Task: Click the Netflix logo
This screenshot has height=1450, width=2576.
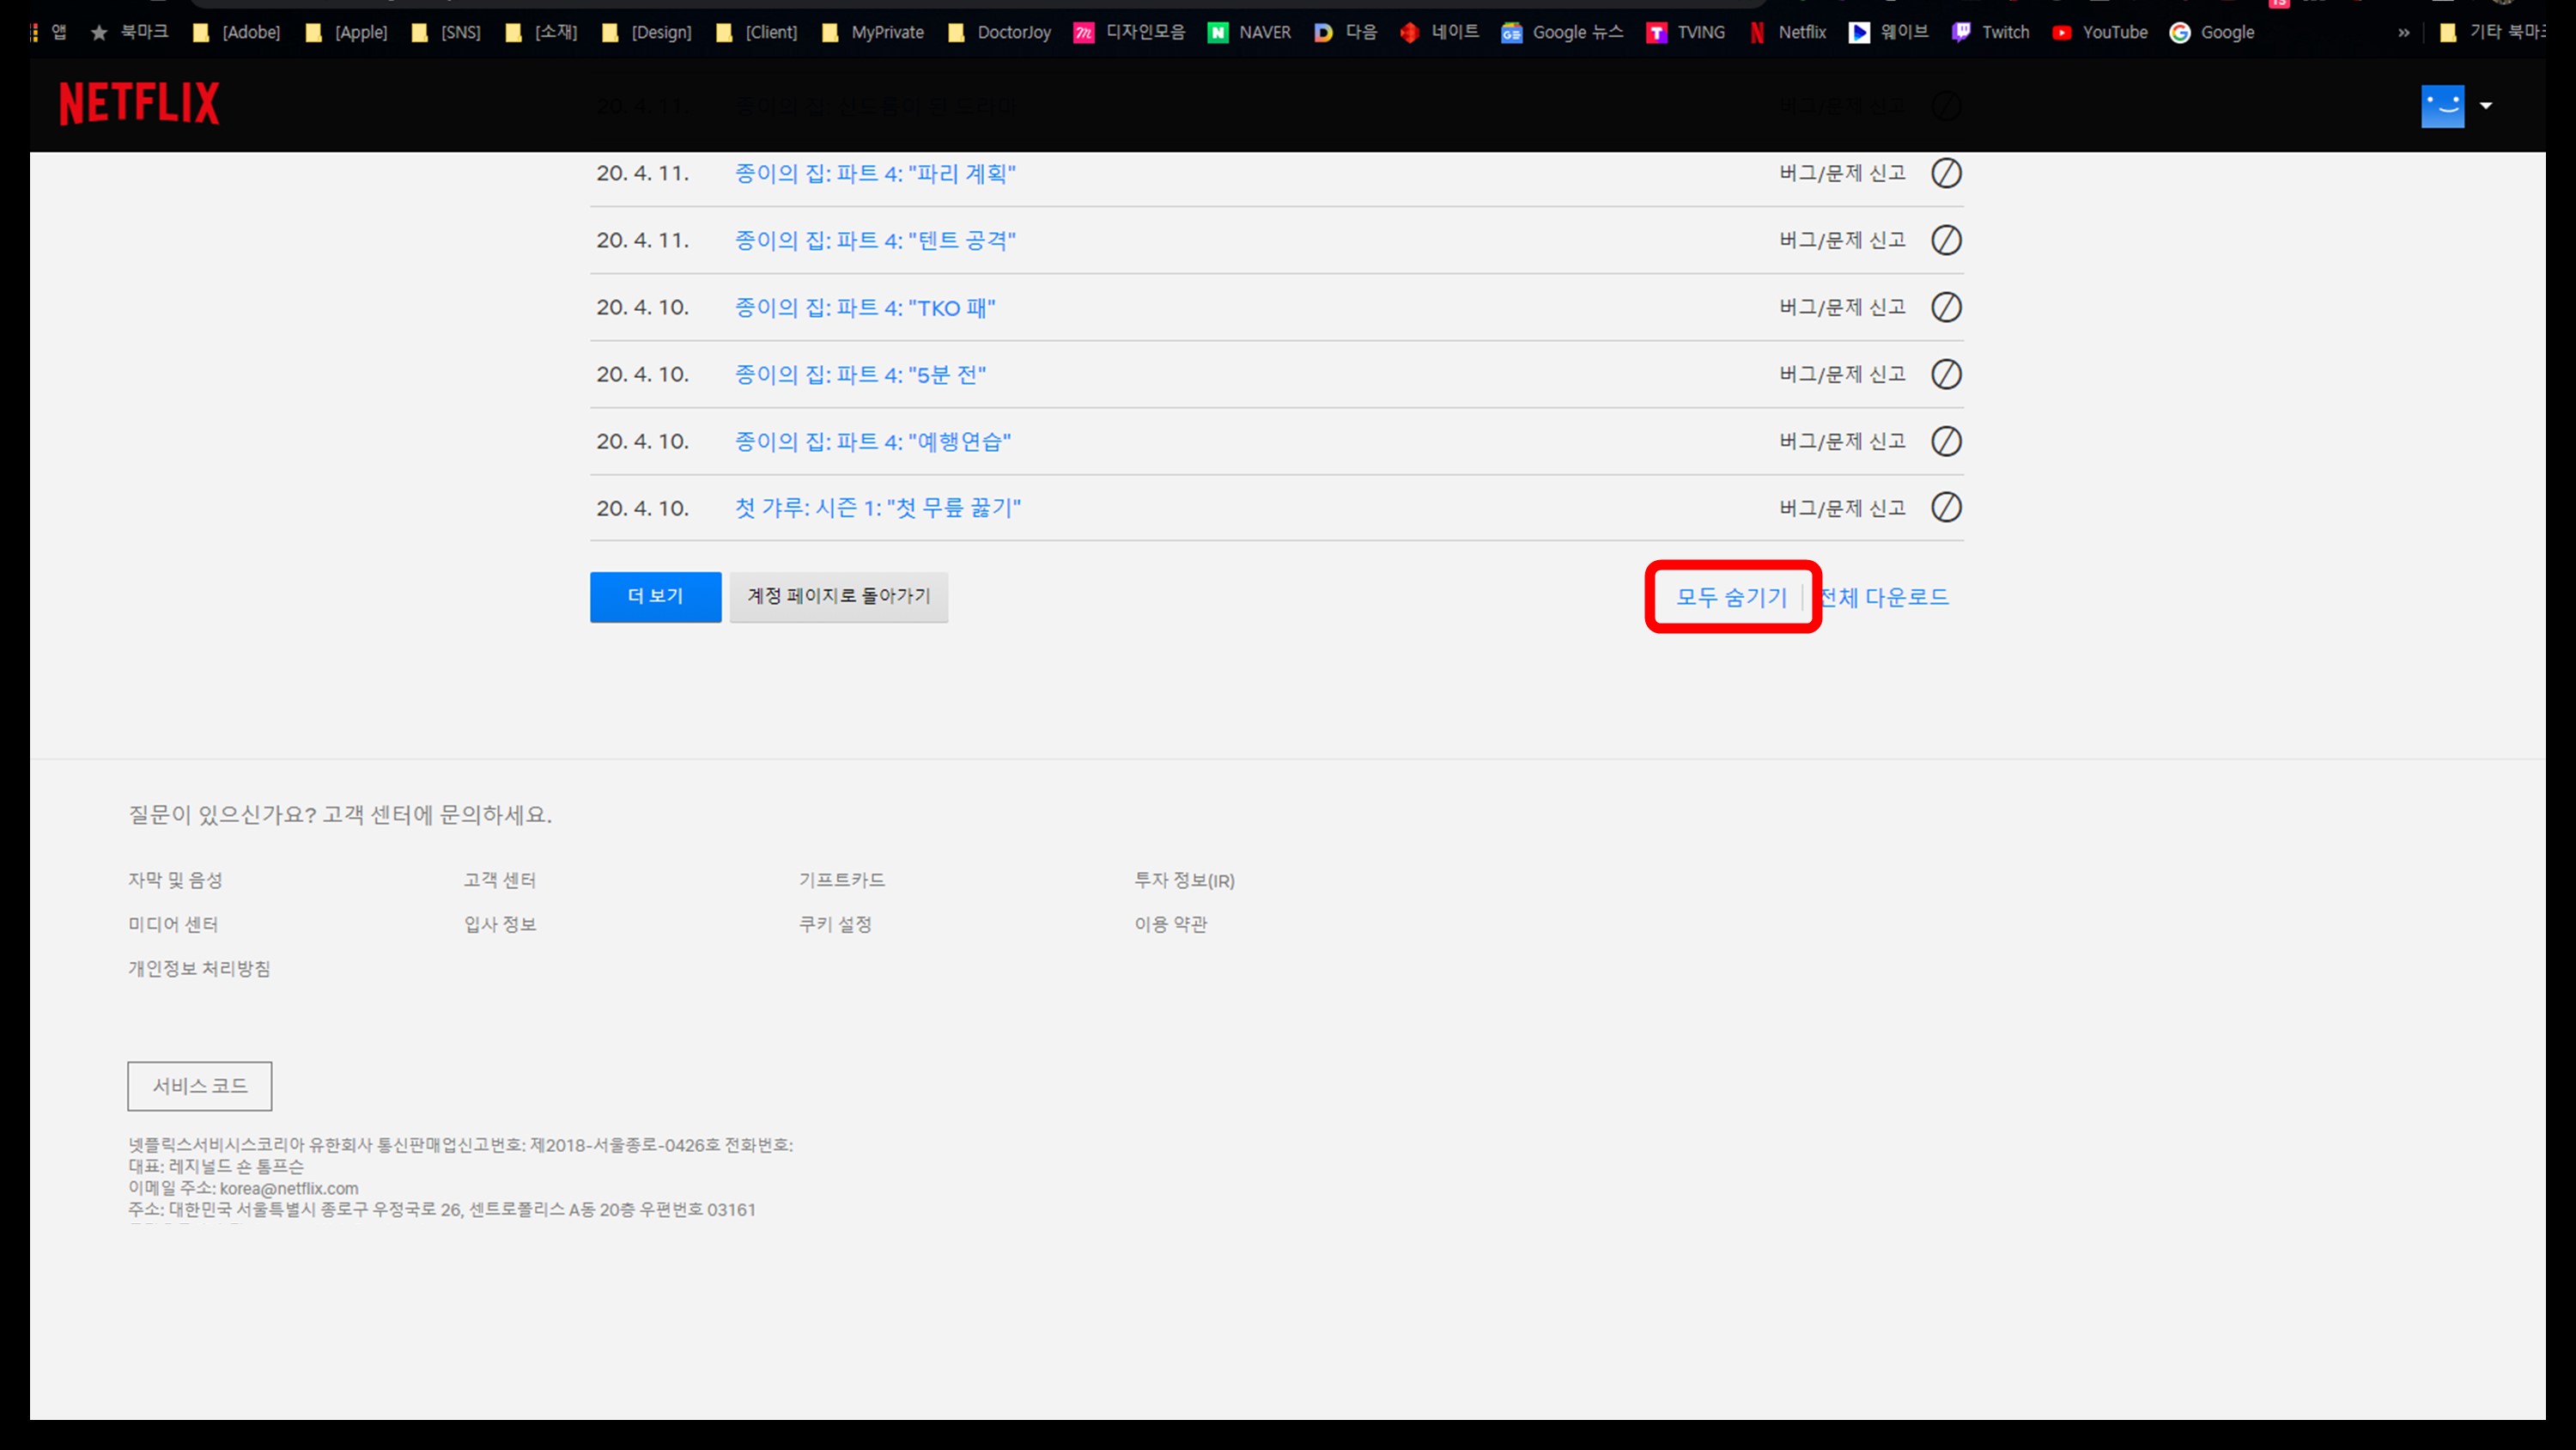Action: (x=139, y=104)
